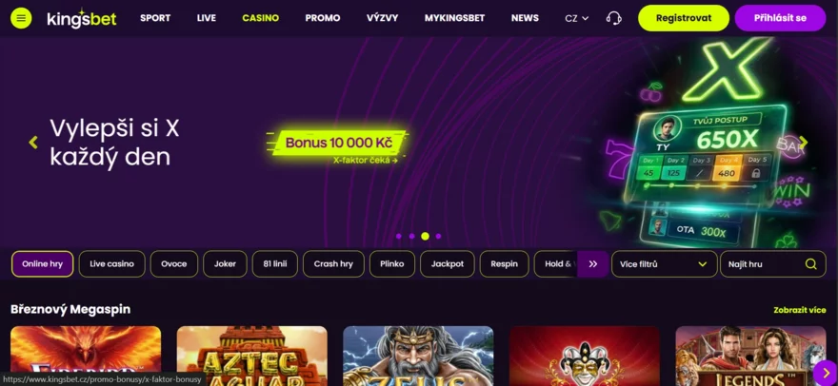The image size is (838, 386).
Task: Select the Crash hry category filter
Action: [333, 263]
